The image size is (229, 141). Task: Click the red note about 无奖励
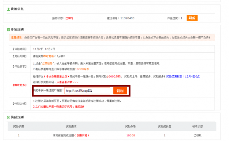[x=58, y=107]
